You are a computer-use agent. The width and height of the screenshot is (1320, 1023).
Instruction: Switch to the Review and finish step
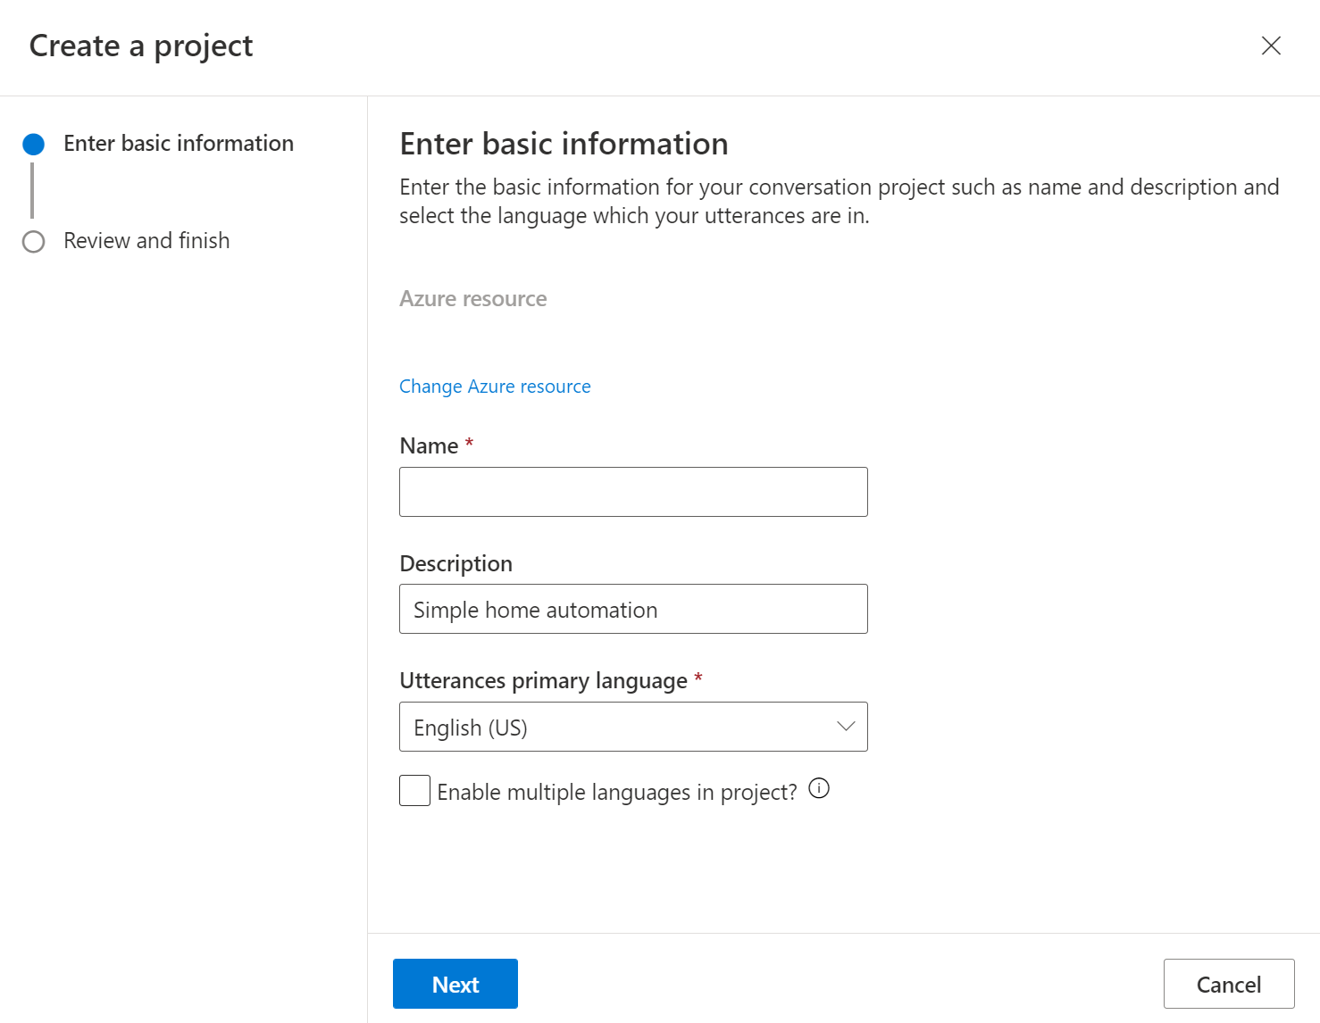click(146, 240)
